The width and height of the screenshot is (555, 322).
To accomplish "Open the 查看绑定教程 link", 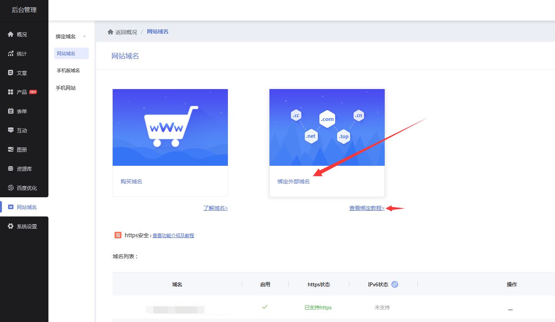I will tap(367, 208).
